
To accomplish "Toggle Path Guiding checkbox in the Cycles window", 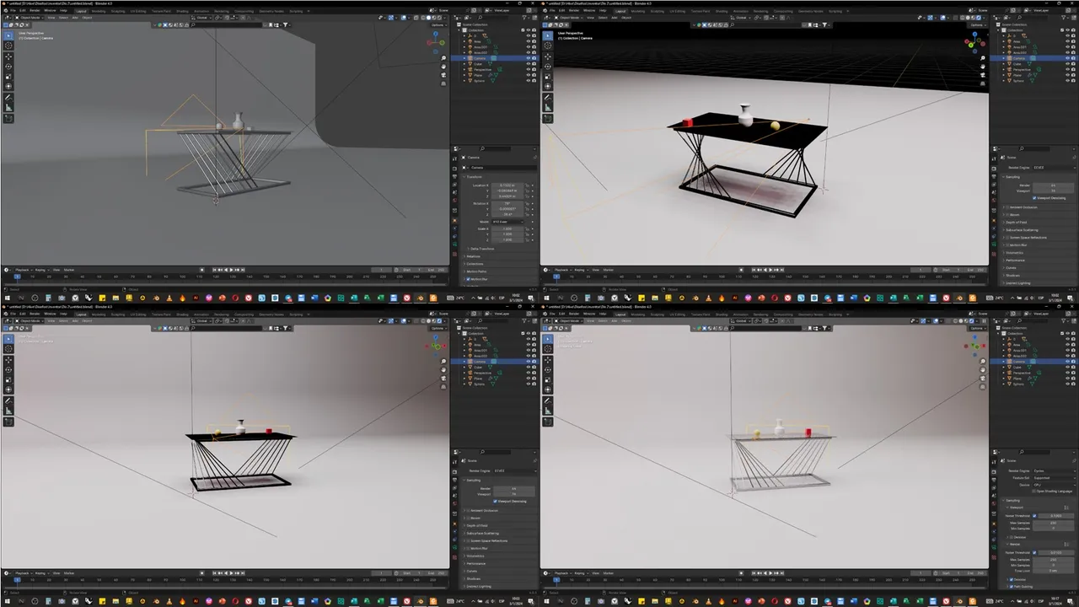I will [x=1012, y=587].
